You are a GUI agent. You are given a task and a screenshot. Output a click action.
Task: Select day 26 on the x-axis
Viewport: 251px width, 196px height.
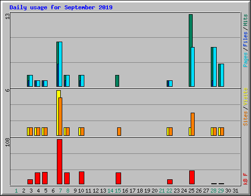(x=199, y=191)
